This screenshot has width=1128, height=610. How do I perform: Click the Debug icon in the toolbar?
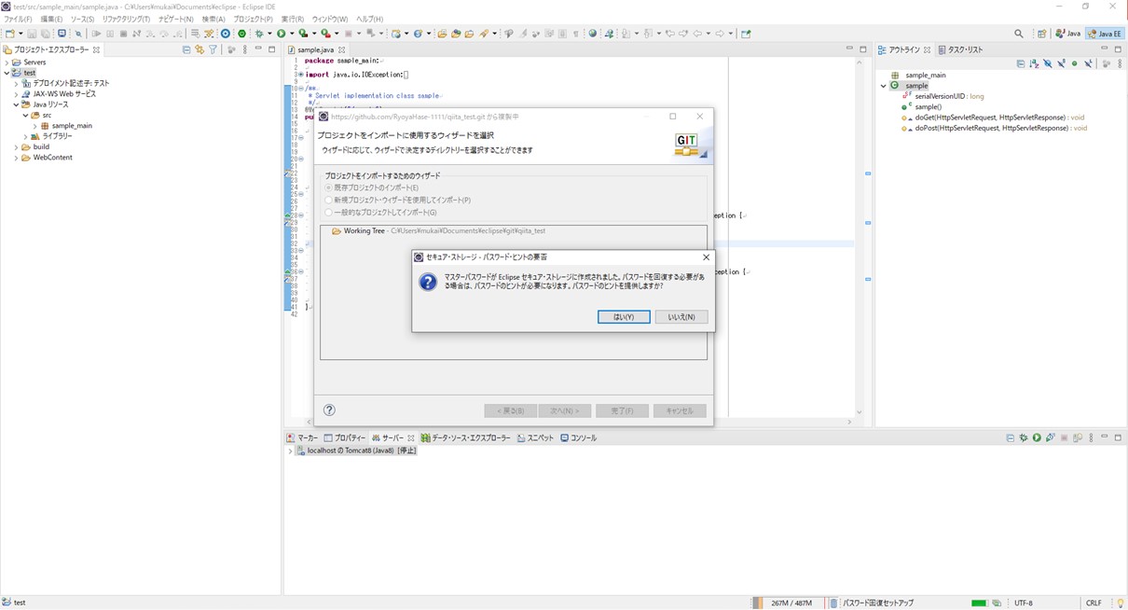click(x=259, y=34)
